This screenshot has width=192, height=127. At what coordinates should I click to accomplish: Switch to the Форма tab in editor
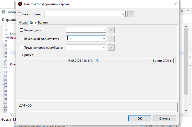(6, 120)
